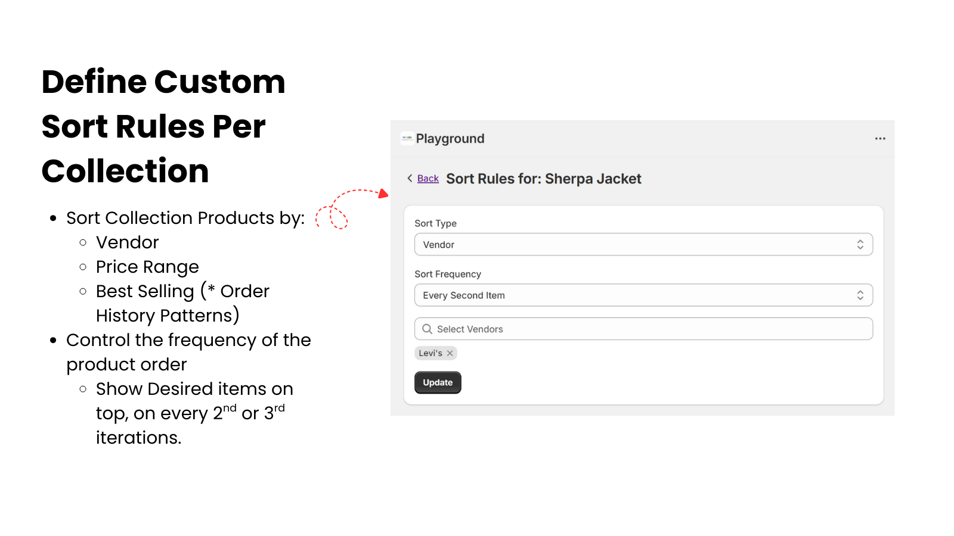
Task: Click the Playground app icon
Action: (406, 138)
